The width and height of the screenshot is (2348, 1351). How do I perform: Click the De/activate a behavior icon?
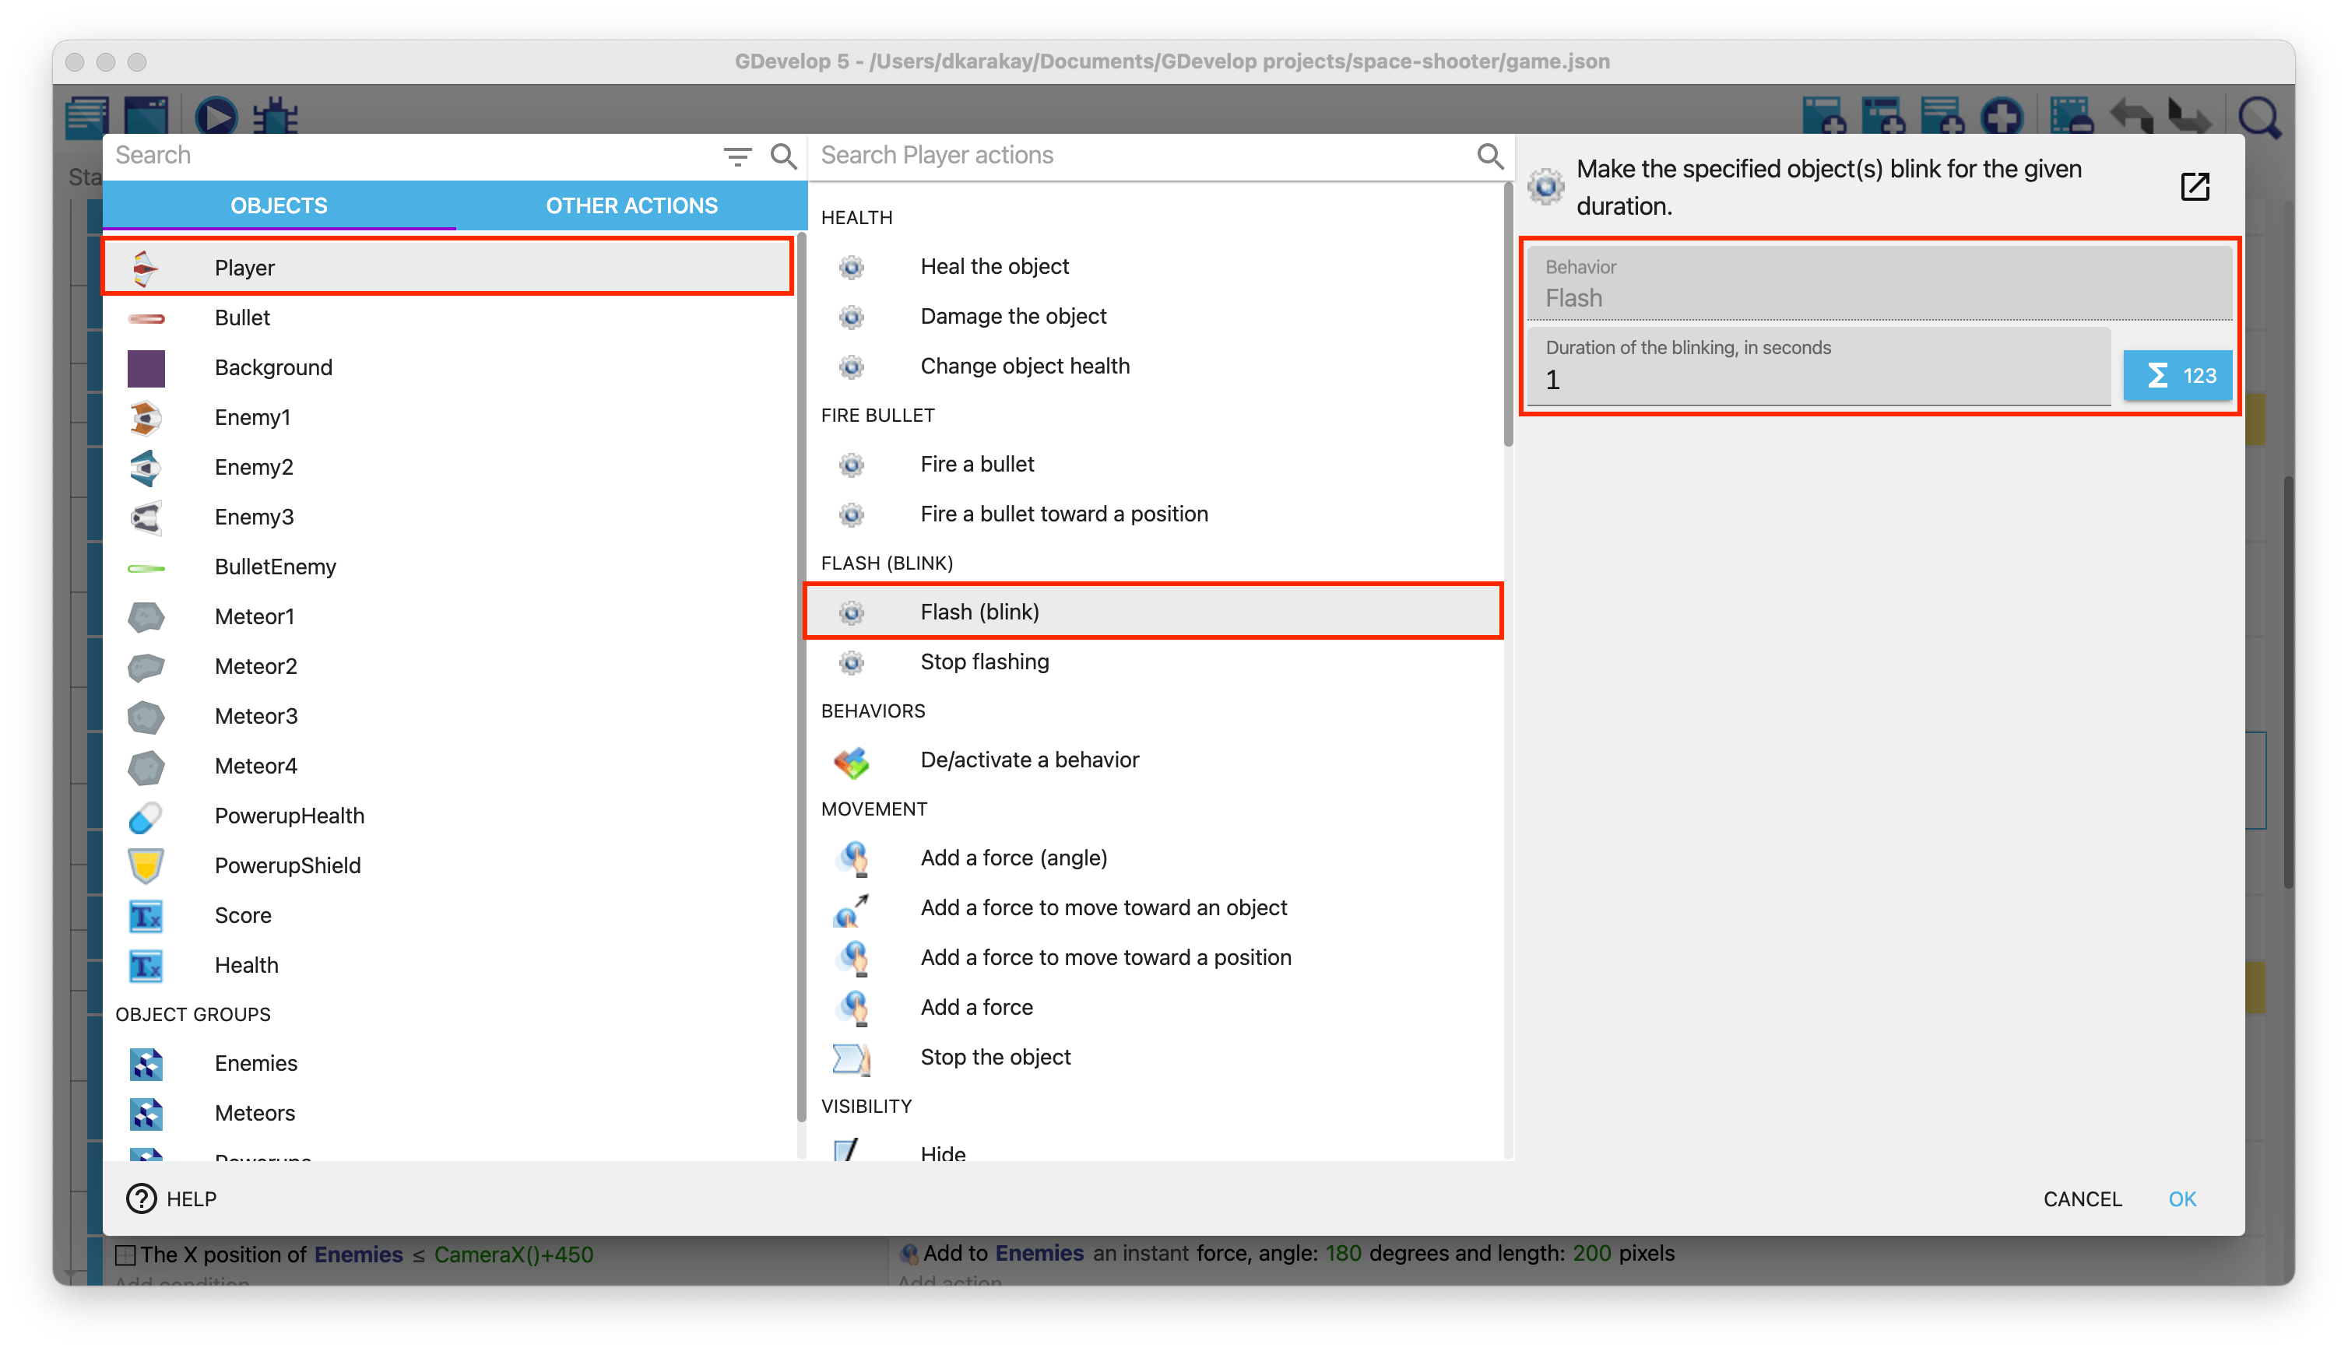851,761
